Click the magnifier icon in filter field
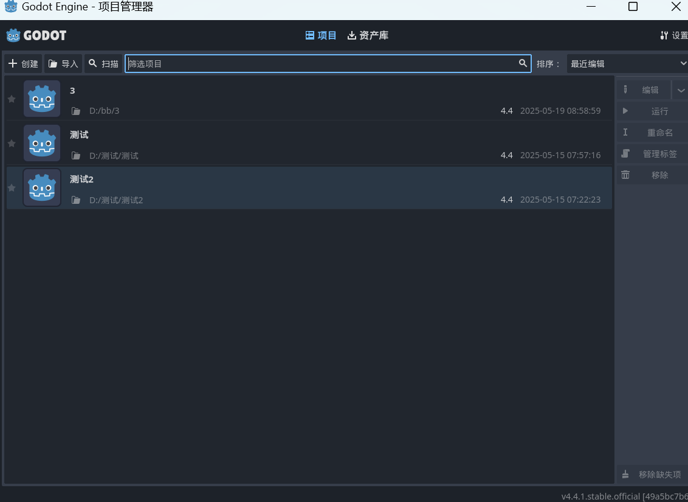The image size is (688, 502). [523, 63]
